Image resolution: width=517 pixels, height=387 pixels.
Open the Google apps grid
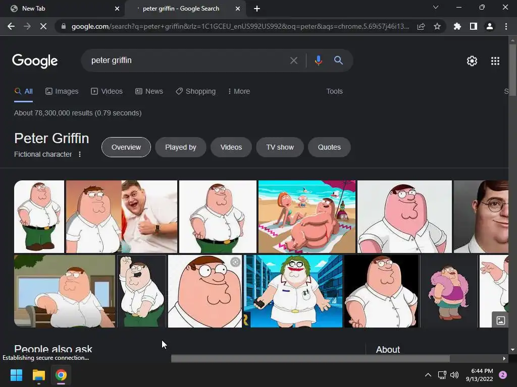pos(495,61)
